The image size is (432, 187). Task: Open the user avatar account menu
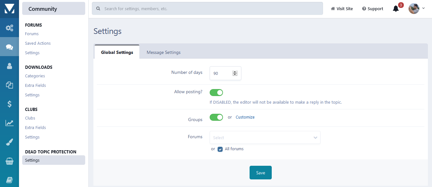(416, 9)
